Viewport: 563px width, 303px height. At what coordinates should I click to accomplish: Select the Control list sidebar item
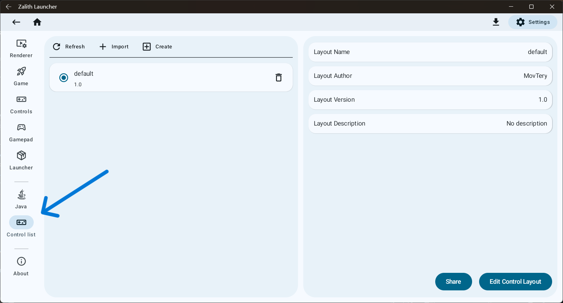click(21, 227)
